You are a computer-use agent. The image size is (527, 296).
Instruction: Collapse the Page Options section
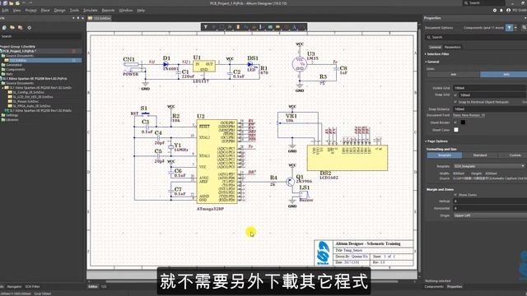[426, 141]
